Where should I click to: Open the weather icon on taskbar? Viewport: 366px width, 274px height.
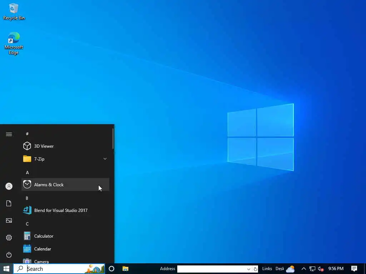click(x=290, y=269)
